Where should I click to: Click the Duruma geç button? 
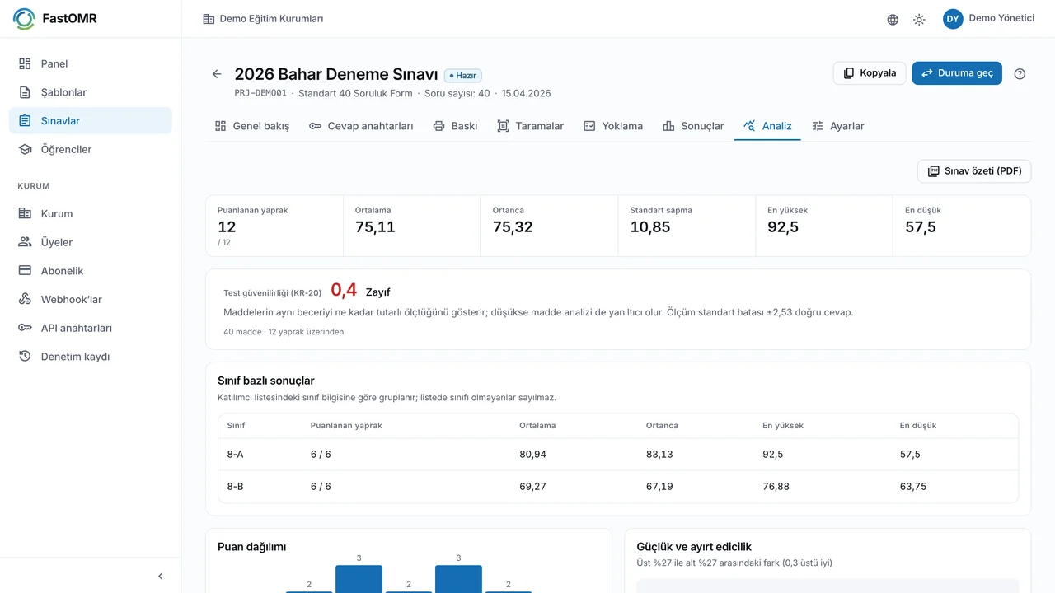coord(957,73)
